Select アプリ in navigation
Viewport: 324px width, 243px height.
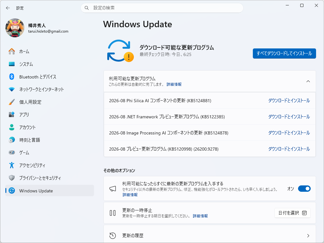click(x=50, y=115)
